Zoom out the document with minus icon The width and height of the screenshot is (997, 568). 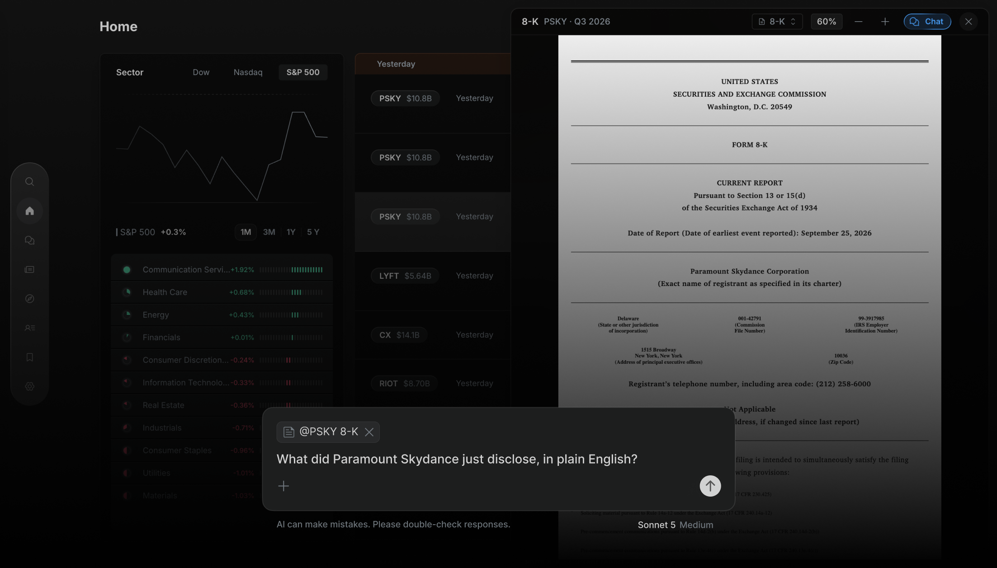(x=858, y=22)
